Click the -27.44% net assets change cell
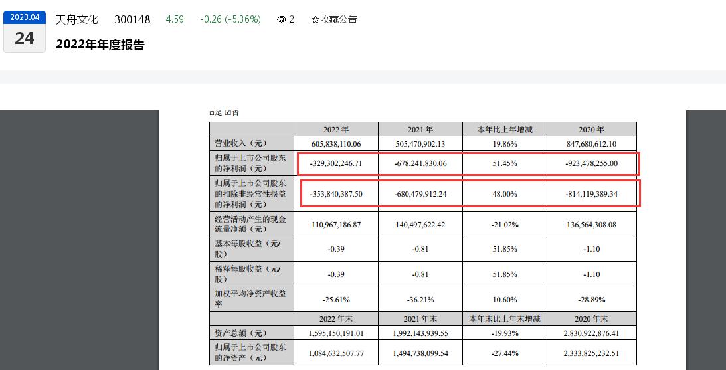 [x=505, y=352]
